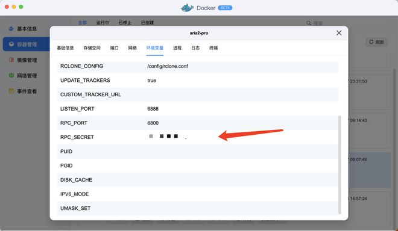The height and width of the screenshot is (231, 398).
Task: Click the 16:57:24 timestamp in background list
Action: click(358, 199)
